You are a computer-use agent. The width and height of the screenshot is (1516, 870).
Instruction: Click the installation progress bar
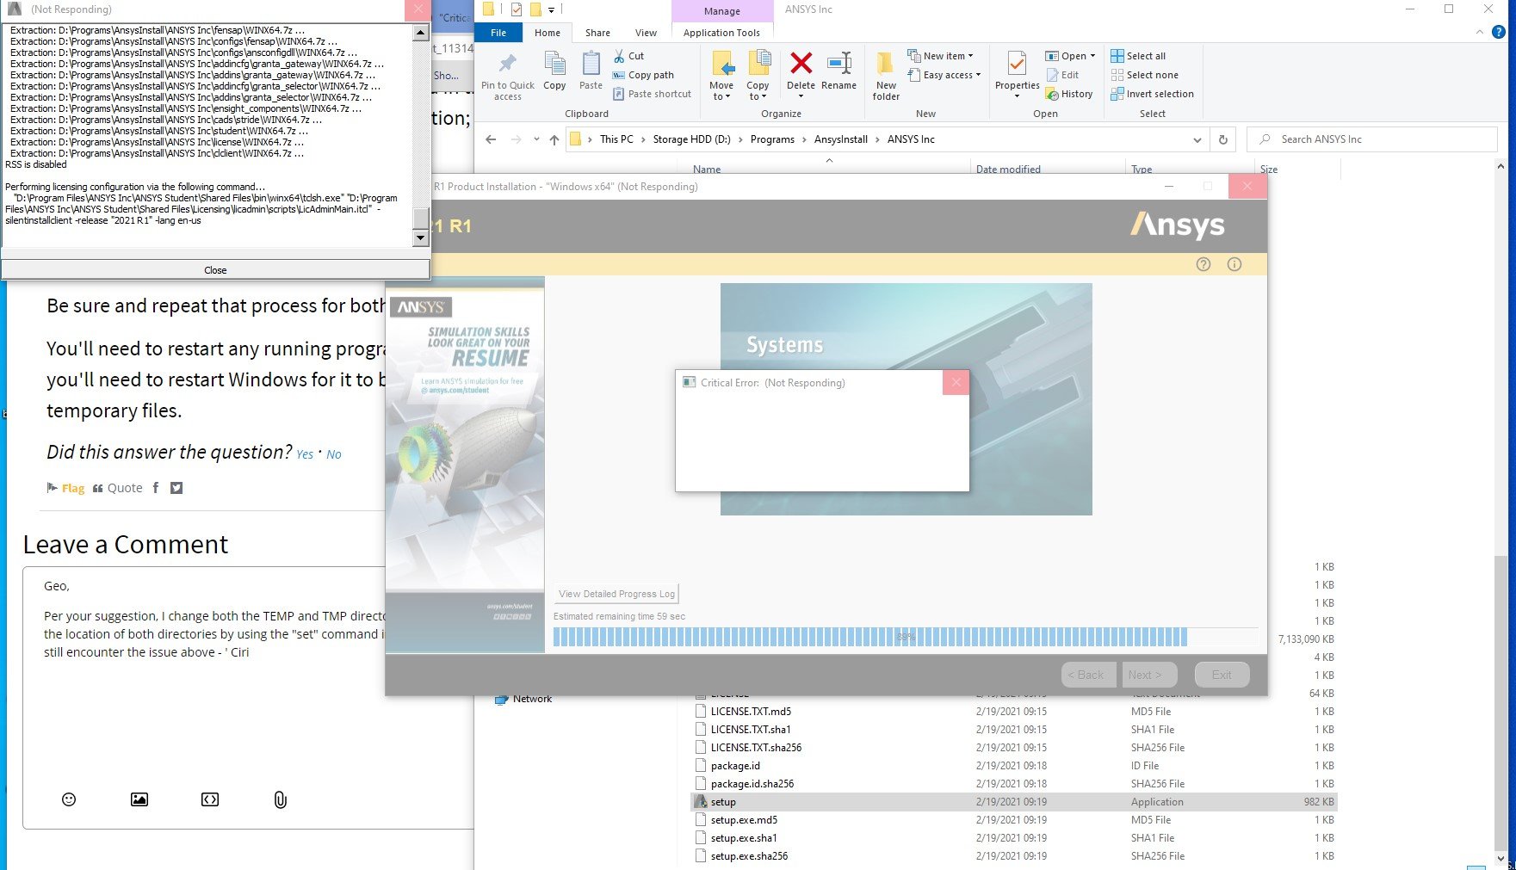(x=906, y=637)
